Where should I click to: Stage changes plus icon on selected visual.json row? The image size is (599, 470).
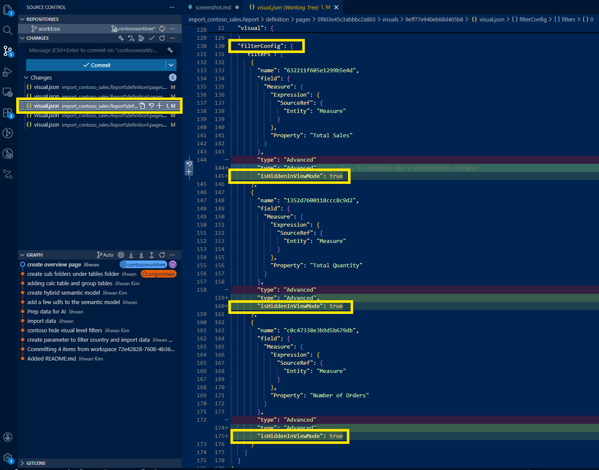tap(159, 106)
